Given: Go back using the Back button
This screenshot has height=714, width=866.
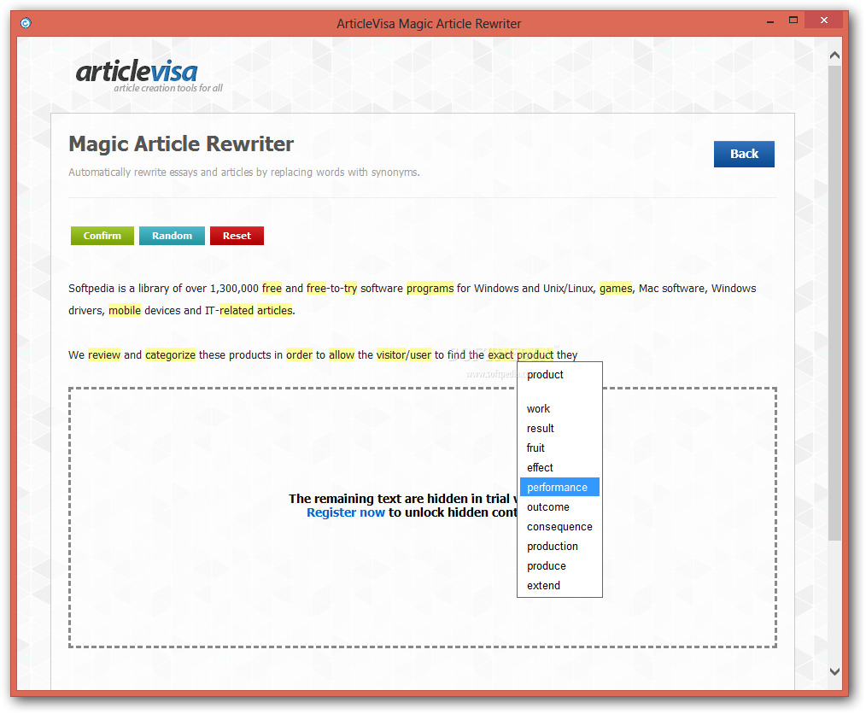Looking at the screenshot, I should (744, 154).
